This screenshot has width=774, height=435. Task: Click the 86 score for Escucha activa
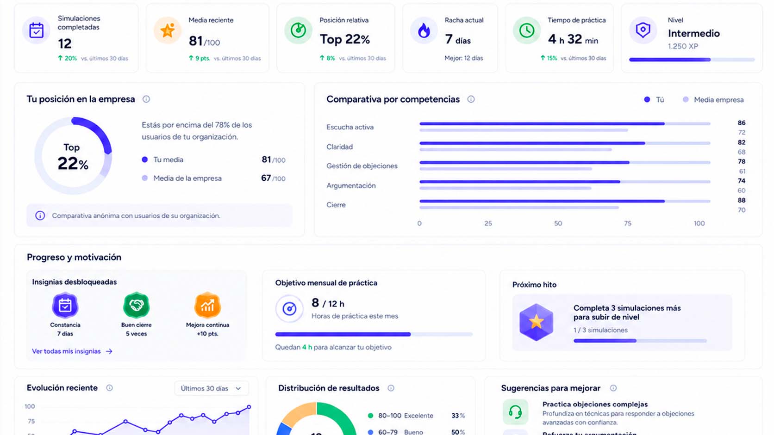click(742, 123)
